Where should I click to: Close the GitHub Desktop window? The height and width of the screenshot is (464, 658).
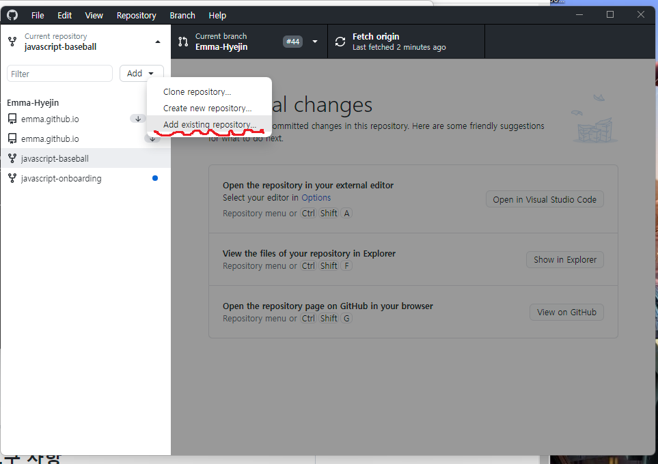(641, 14)
